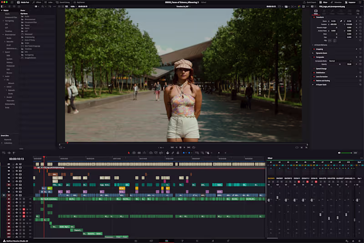Viewport: 364px width, 243px height.
Task: Toggle the Composite section enable dot
Action: (314, 57)
